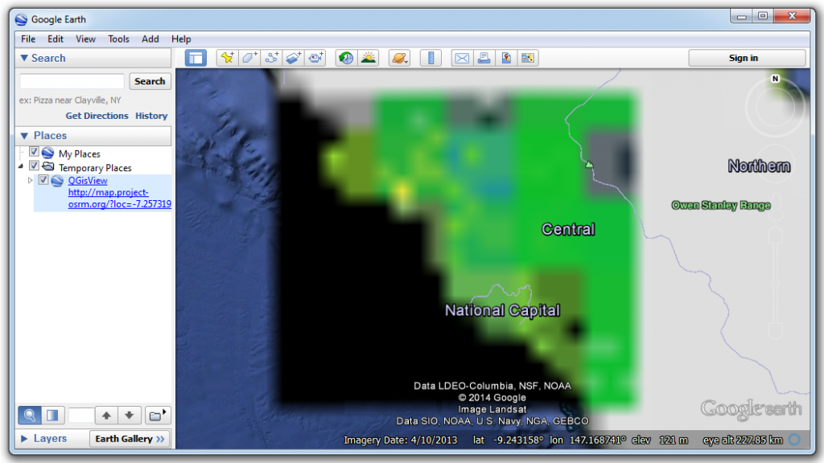824x463 pixels.
Task: Add a placemark with the pushpin icon
Action: click(x=227, y=58)
